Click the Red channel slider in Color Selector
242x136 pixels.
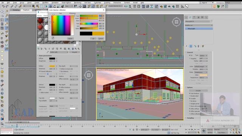[89, 16]
